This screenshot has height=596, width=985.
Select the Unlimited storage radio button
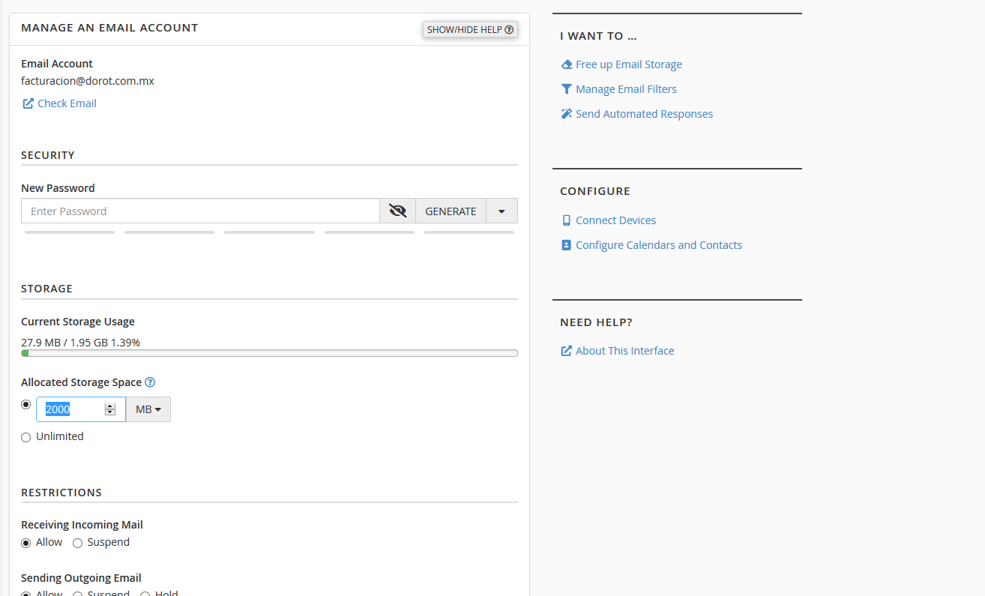tap(26, 437)
